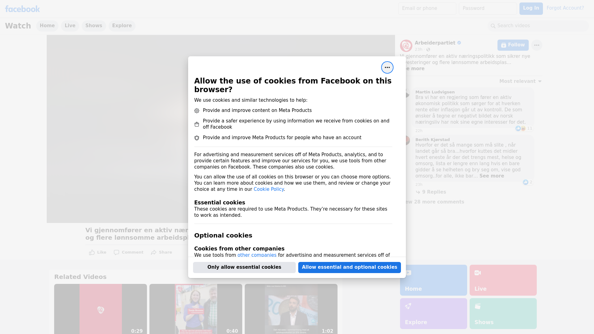View 28 more comments

(435, 202)
